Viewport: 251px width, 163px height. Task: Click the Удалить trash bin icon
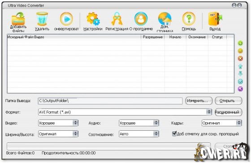tap(42, 19)
